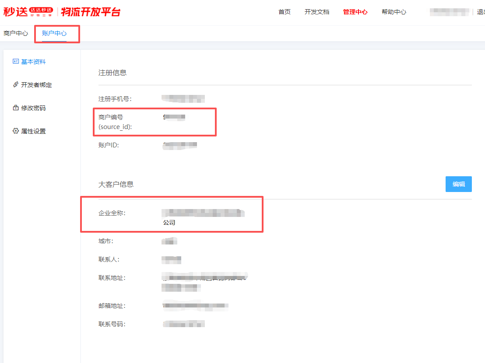This screenshot has width=485, height=363.
Task: Click the 企业全称 label
Action: [x=112, y=213]
